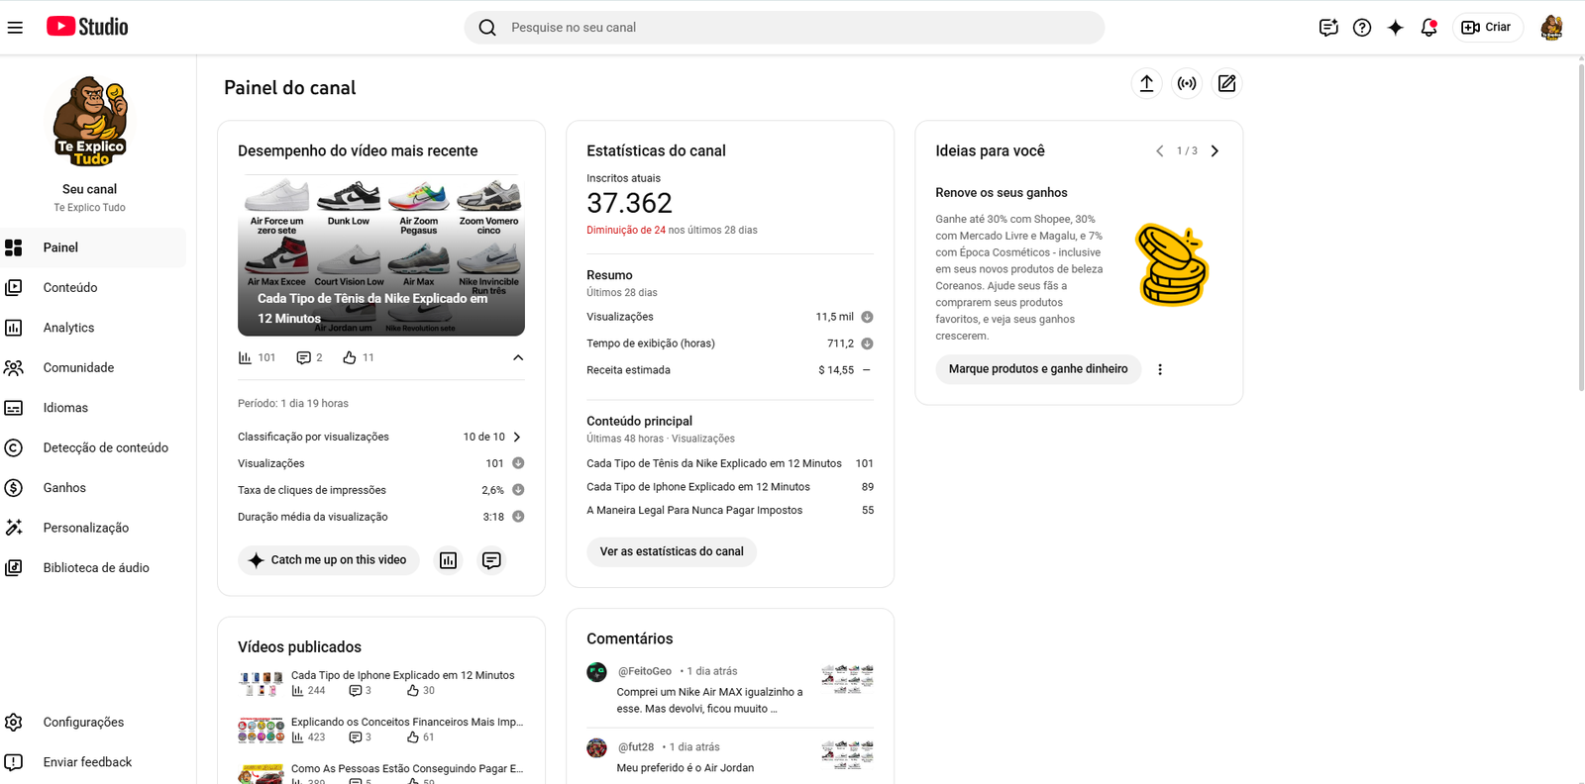Open the three-dot options in Ideias card
The width and height of the screenshot is (1585, 784).
1160,369
